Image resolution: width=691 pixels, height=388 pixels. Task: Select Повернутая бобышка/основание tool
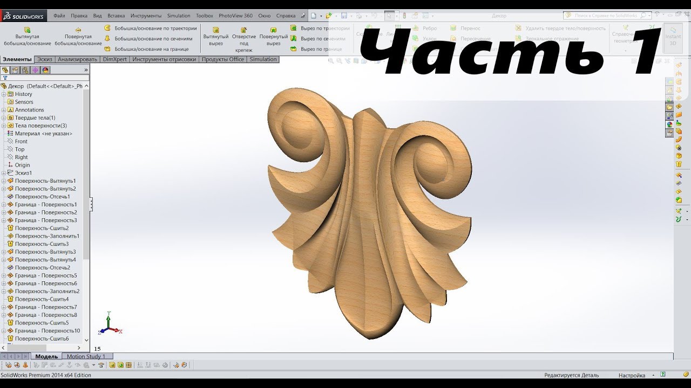(78, 36)
